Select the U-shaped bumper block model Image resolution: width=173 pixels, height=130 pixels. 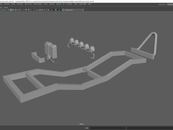point(37,57)
